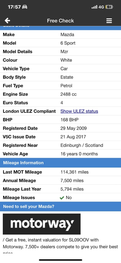Select the Last MOT Mileage row
121x263 pixels.
[x=60, y=172]
